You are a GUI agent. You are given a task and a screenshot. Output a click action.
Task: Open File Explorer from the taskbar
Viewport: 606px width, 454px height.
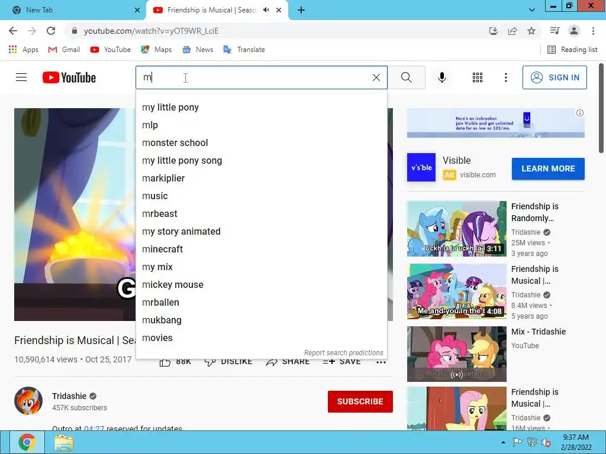(64, 442)
